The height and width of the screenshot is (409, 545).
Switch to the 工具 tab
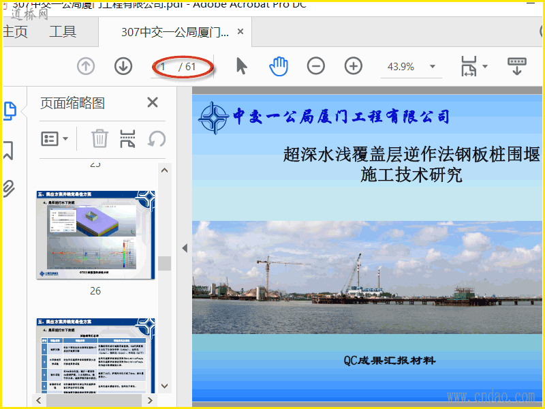coord(63,31)
